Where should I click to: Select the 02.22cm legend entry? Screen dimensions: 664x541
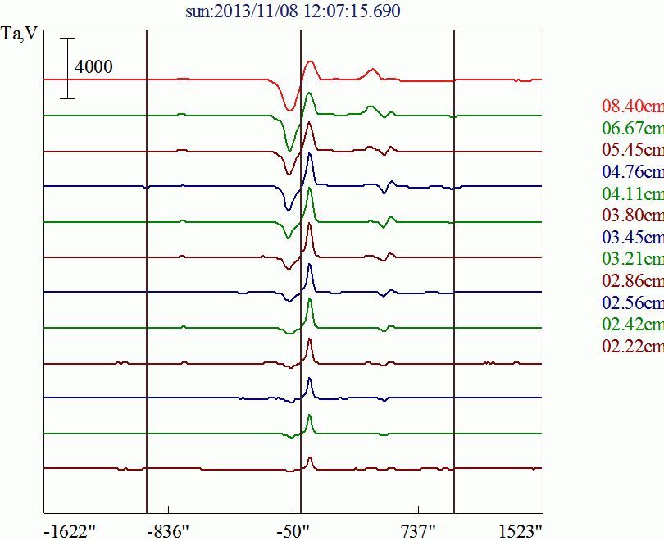coord(633,346)
